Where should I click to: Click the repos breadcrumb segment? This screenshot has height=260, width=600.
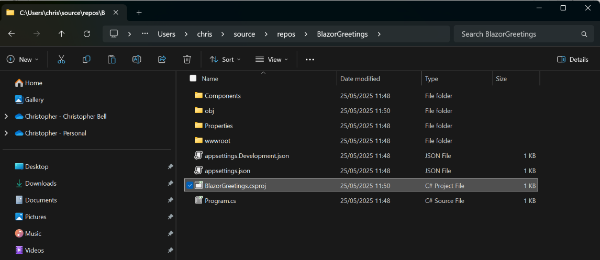[286, 34]
